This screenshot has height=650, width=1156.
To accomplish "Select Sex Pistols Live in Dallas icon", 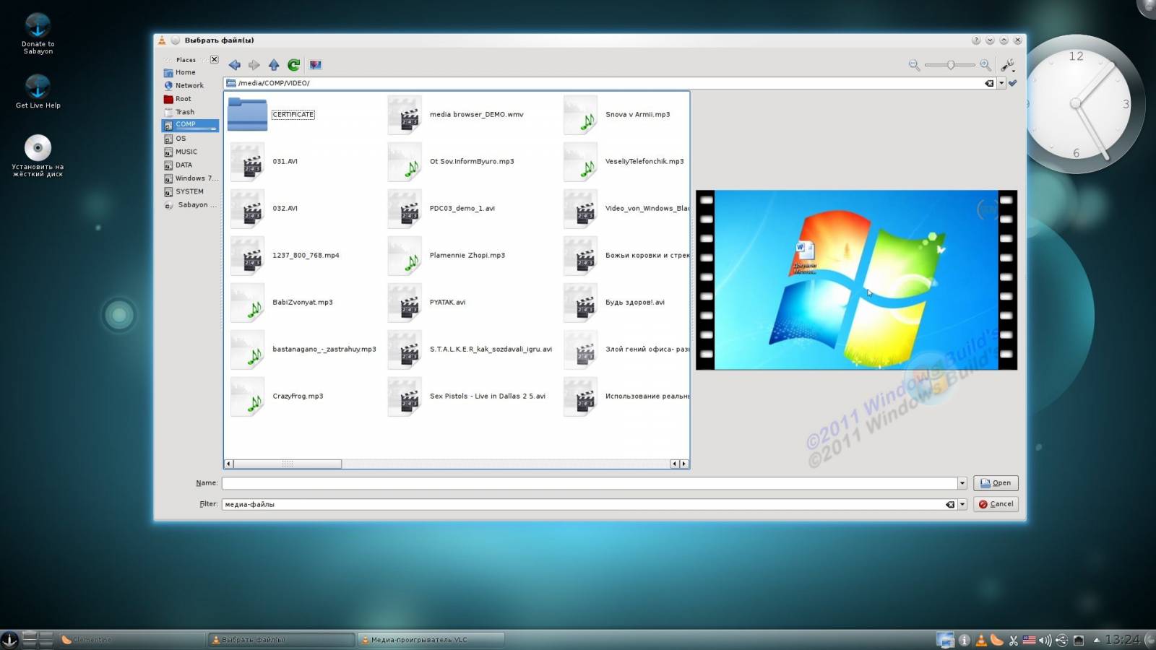I will (x=405, y=396).
